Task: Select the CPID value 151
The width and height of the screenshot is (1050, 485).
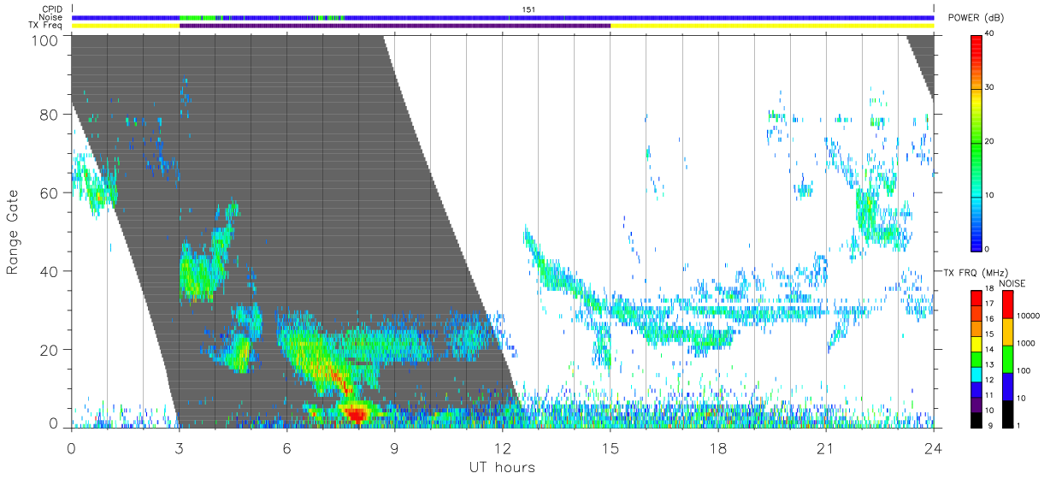Action: coord(528,9)
